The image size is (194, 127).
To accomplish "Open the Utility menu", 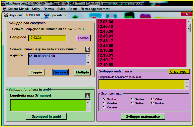I will (x=36, y=9).
